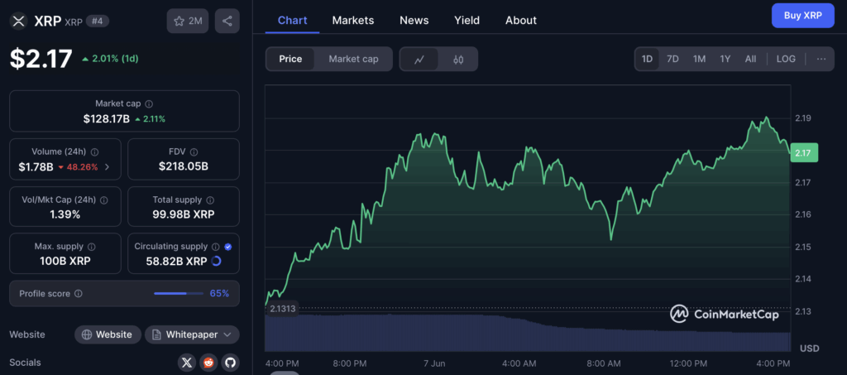This screenshot has height=375, width=847.
Task: Show info icon for Total supply
Action: 210,200
